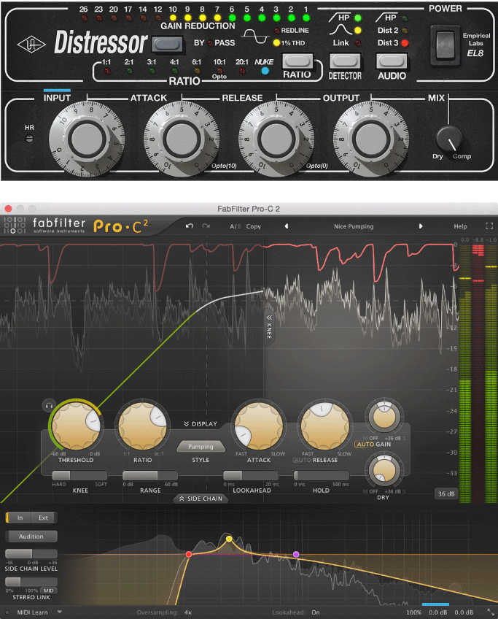Collapse the KNEE display panel

coord(269,327)
